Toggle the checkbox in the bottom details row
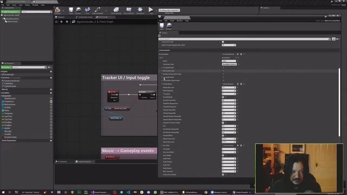Screen dimensions: 347x195 point(223,174)
